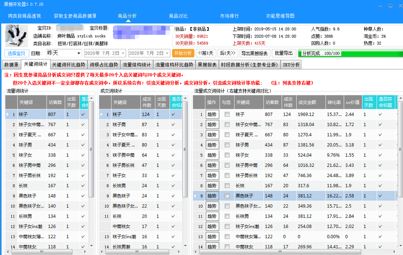The image size is (403, 255).
Task: Check the 勾选 box for 黑色袜子 row
Action: [x=227, y=196]
